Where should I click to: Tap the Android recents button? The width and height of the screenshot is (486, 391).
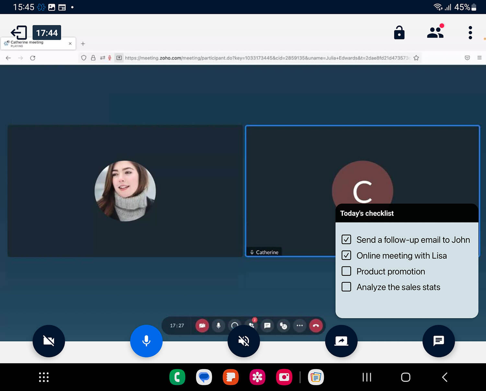coord(367,377)
